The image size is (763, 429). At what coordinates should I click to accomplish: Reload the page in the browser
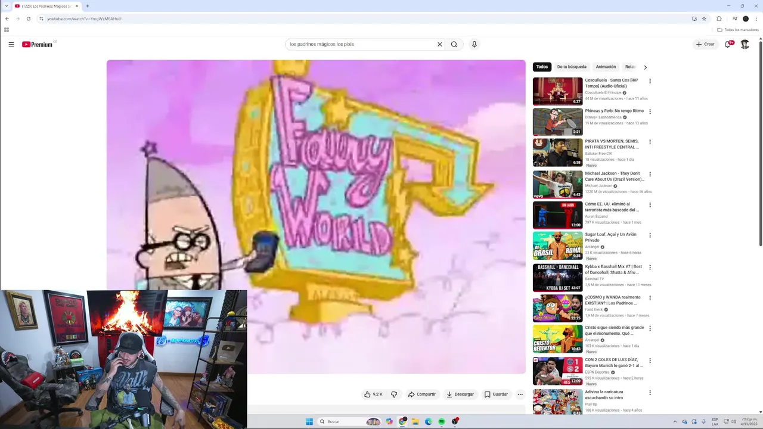coord(28,18)
